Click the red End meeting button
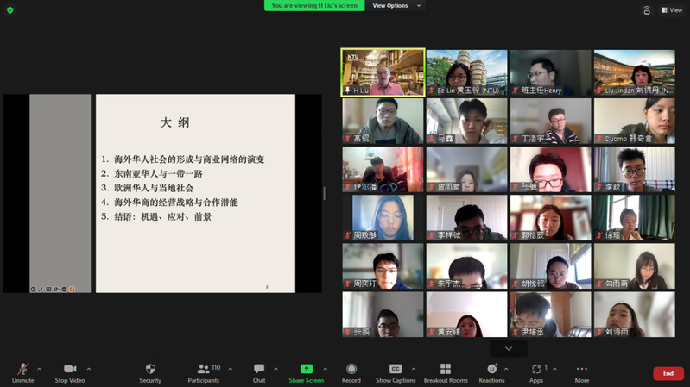690x387 pixels. click(x=668, y=373)
